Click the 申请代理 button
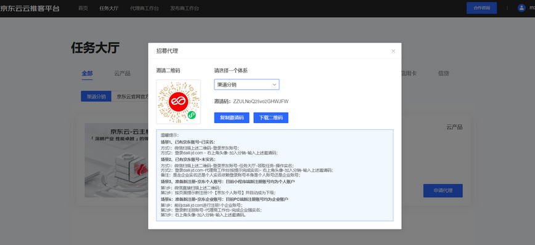Viewport: 535px width, 245px height. (443, 191)
